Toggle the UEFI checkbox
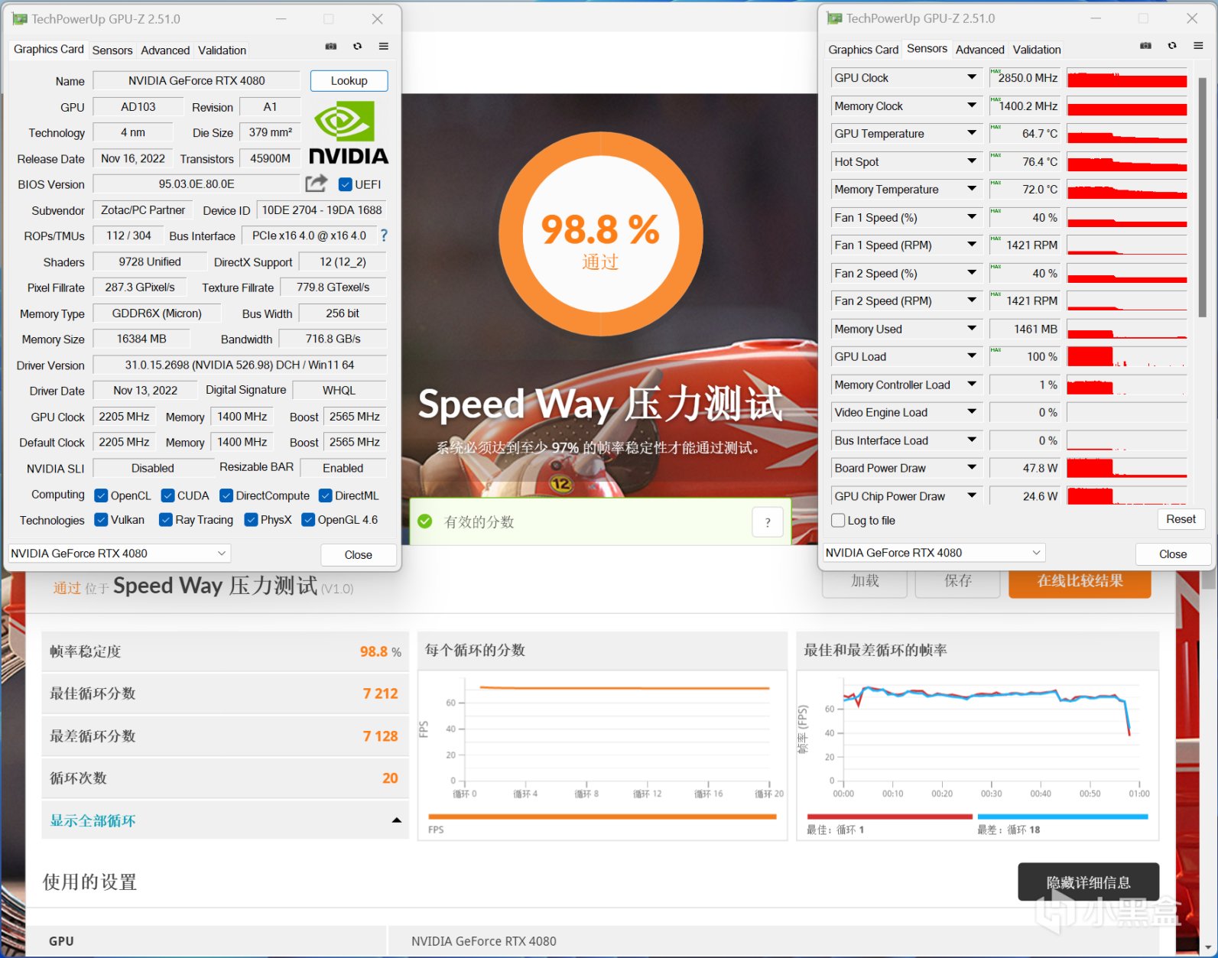This screenshot has width=1218, height=958. pyautogui.click(x=346, y=184)
